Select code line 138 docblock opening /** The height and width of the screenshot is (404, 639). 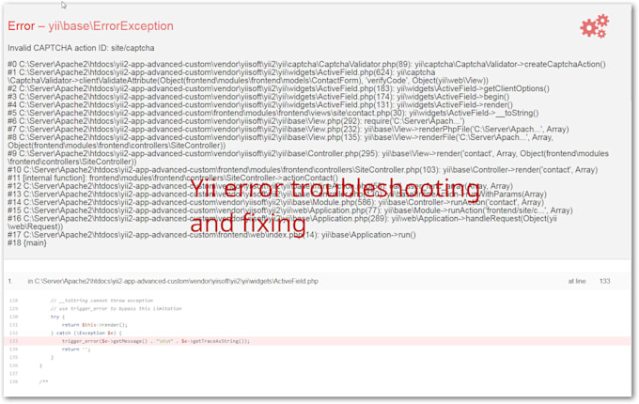point(43,382)
